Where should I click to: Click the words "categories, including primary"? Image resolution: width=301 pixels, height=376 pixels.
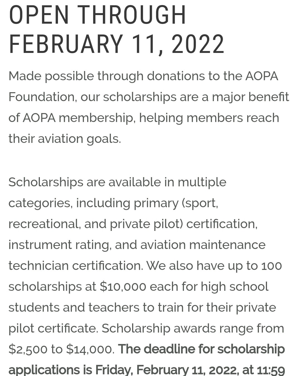tap(94, 203)
